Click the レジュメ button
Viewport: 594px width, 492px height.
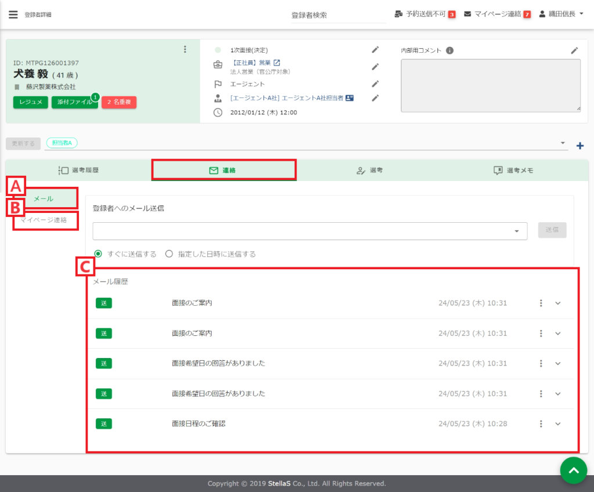point(30,102)
